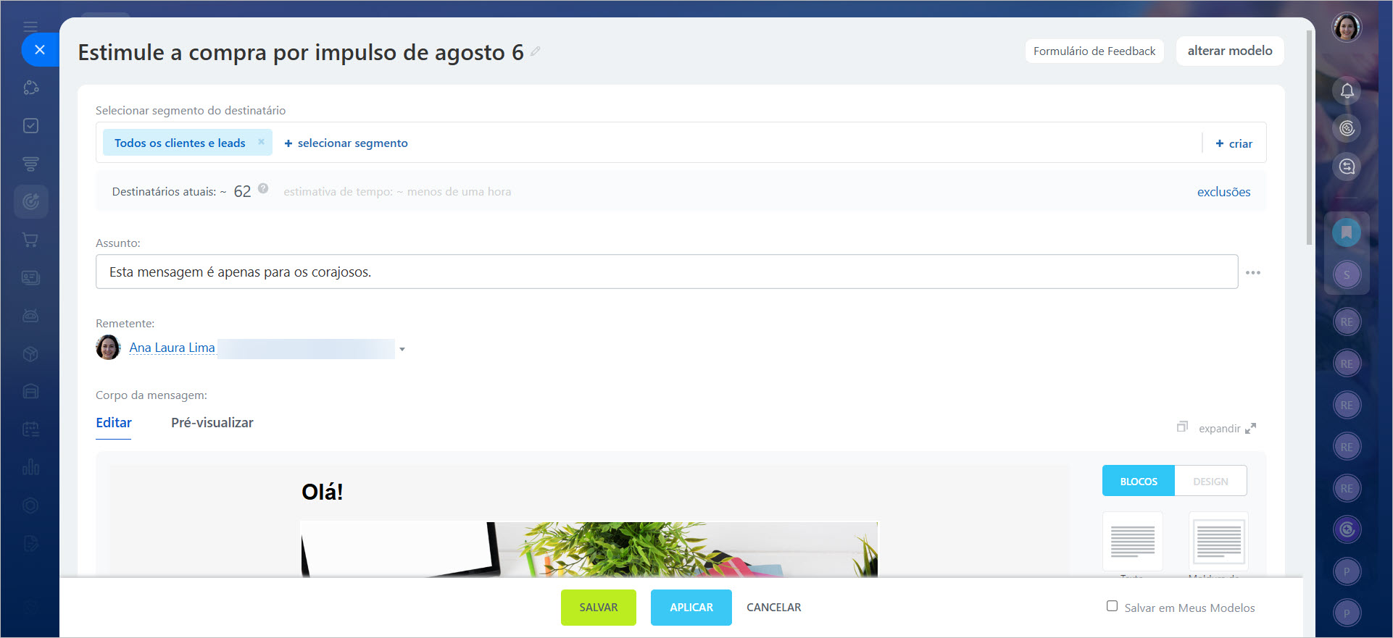Viewport: 1393px width, 638px height.
Task: Open workflow nodes icon in left sidebar
Action: point(30,88)
